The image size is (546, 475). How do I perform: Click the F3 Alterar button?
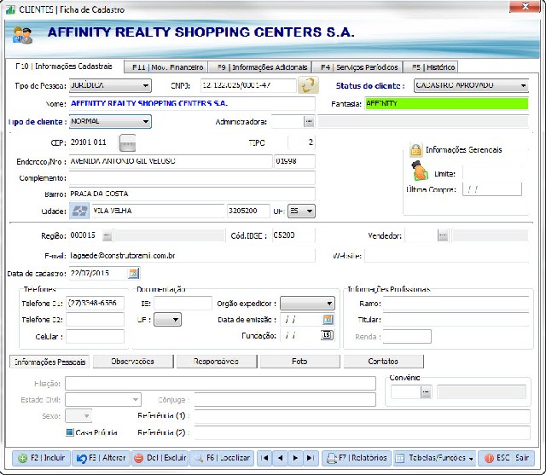tap(101, 458)
